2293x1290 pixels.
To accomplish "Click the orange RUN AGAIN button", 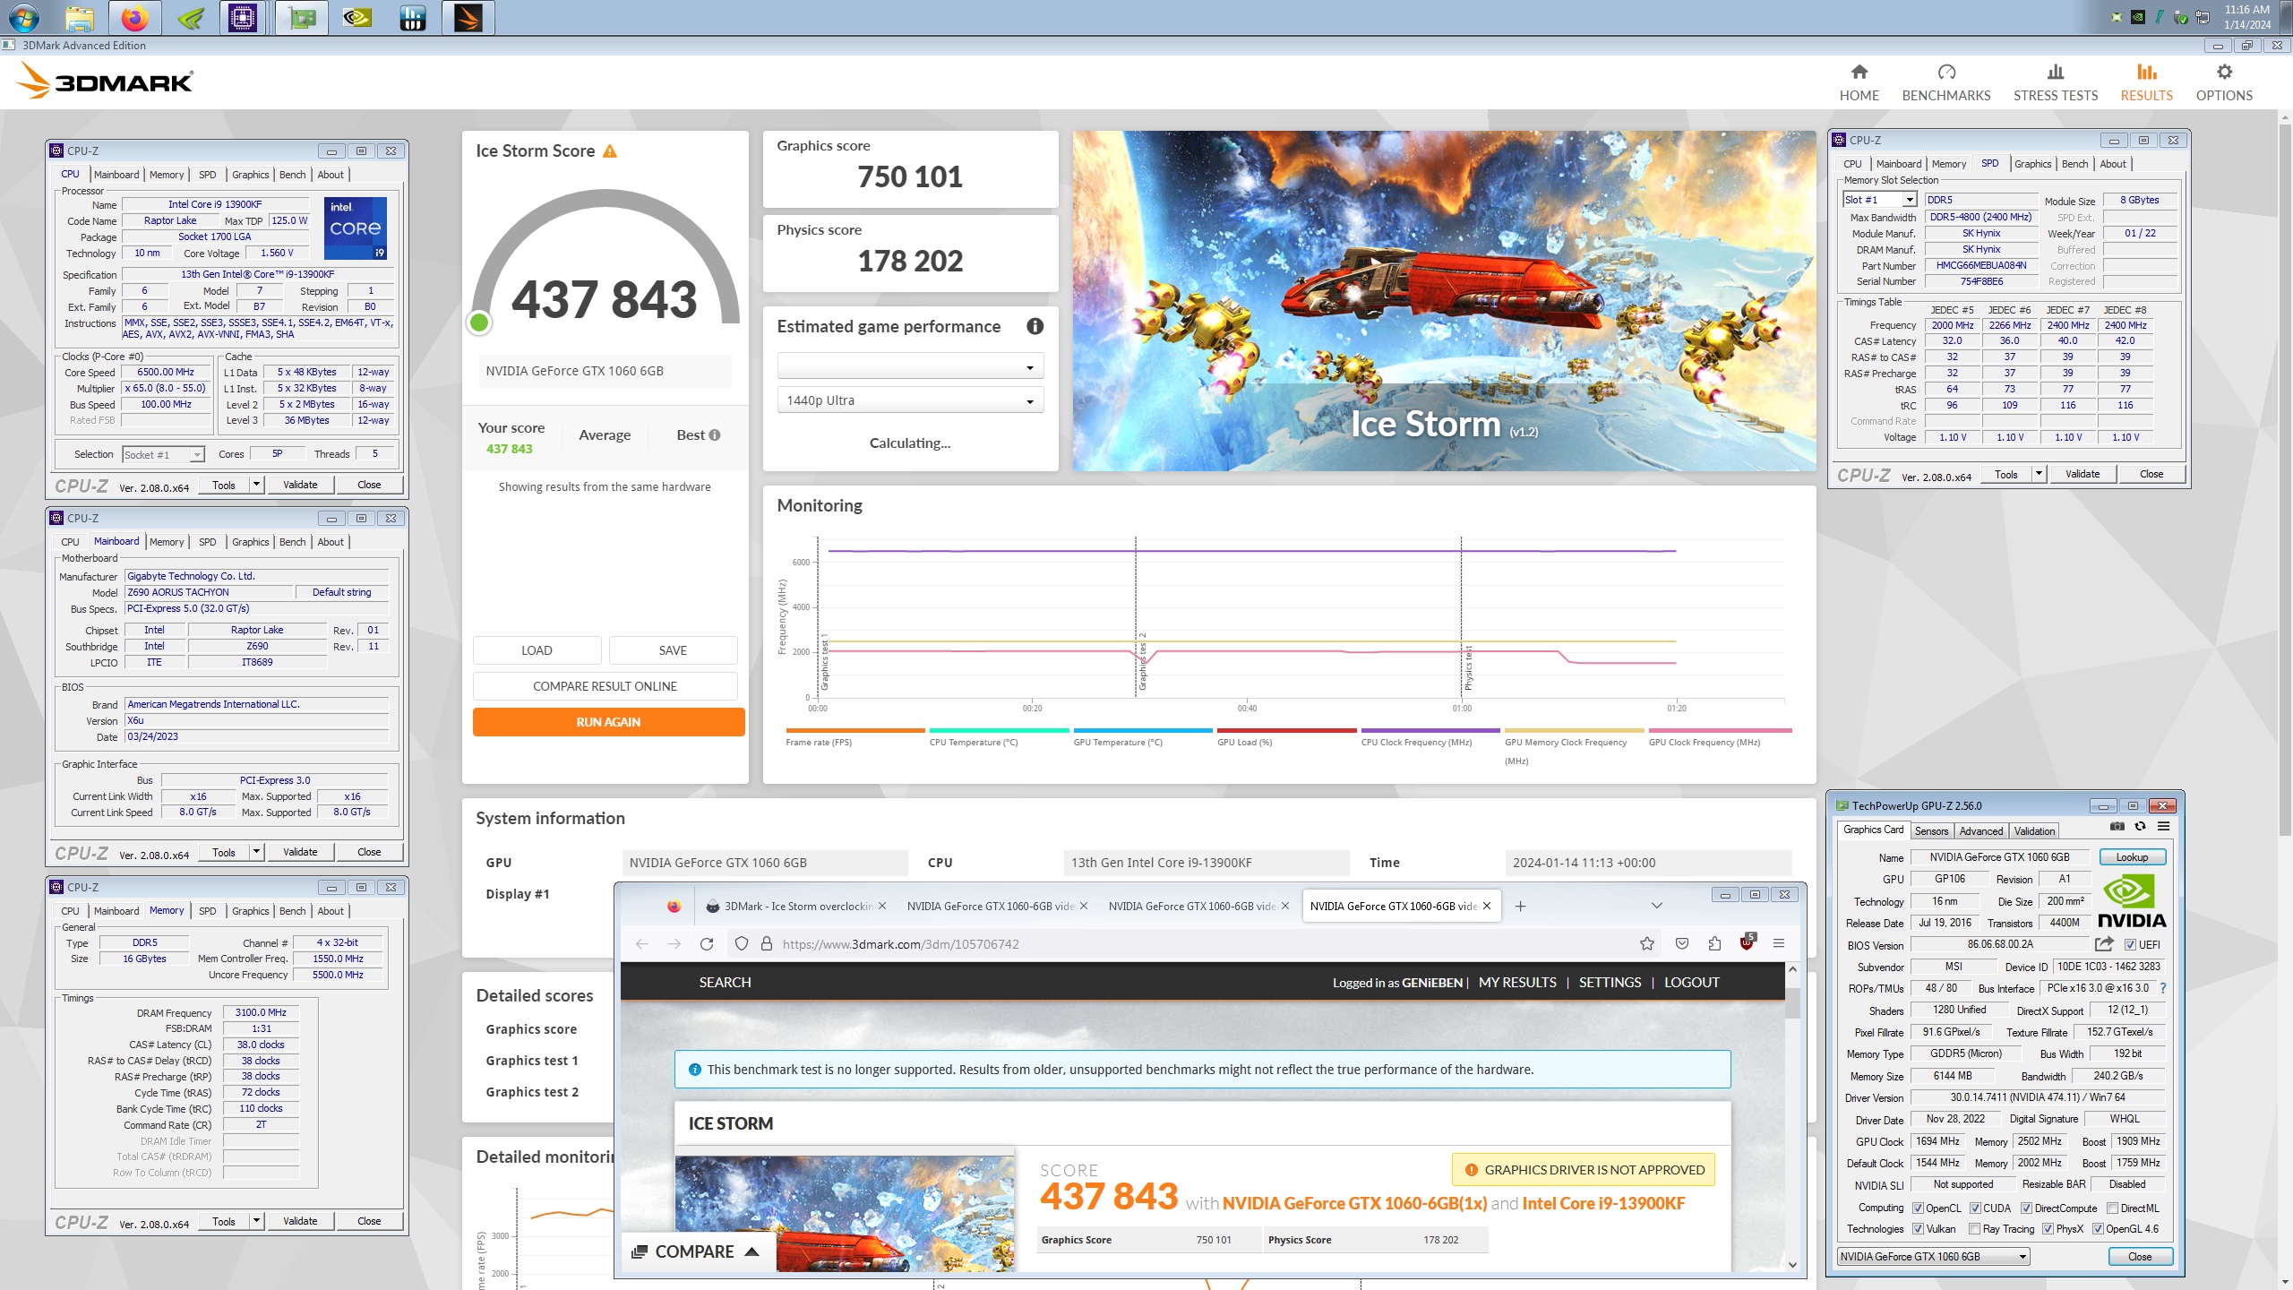I will pyautogui.click(x=608, y=722).
